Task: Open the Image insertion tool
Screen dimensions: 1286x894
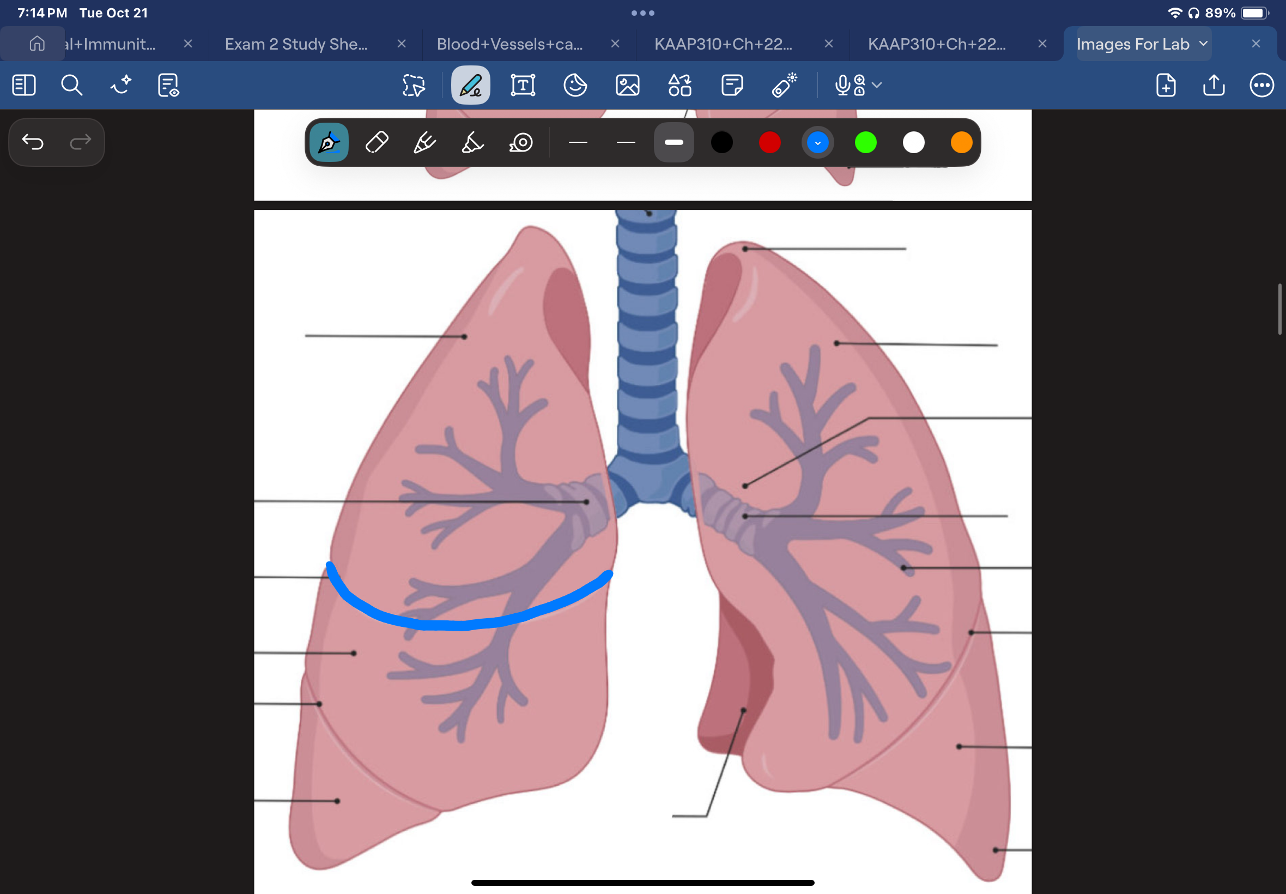Action: point(628,85)
